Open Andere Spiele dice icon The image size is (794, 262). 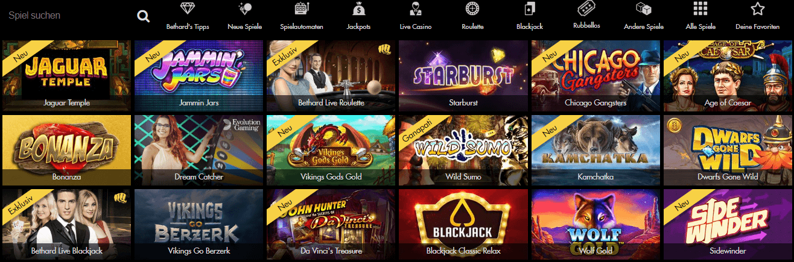click(x=644, y=9)
